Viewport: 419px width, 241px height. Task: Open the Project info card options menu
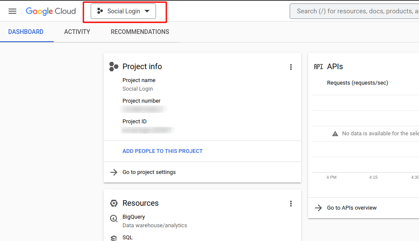(291, 67)
